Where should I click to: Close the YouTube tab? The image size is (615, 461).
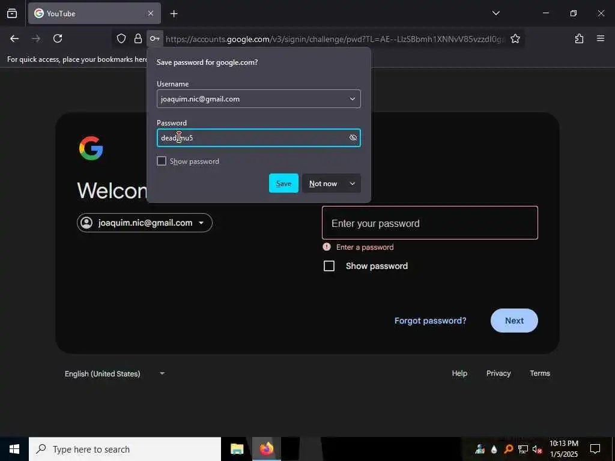click(x=151, y=13)
